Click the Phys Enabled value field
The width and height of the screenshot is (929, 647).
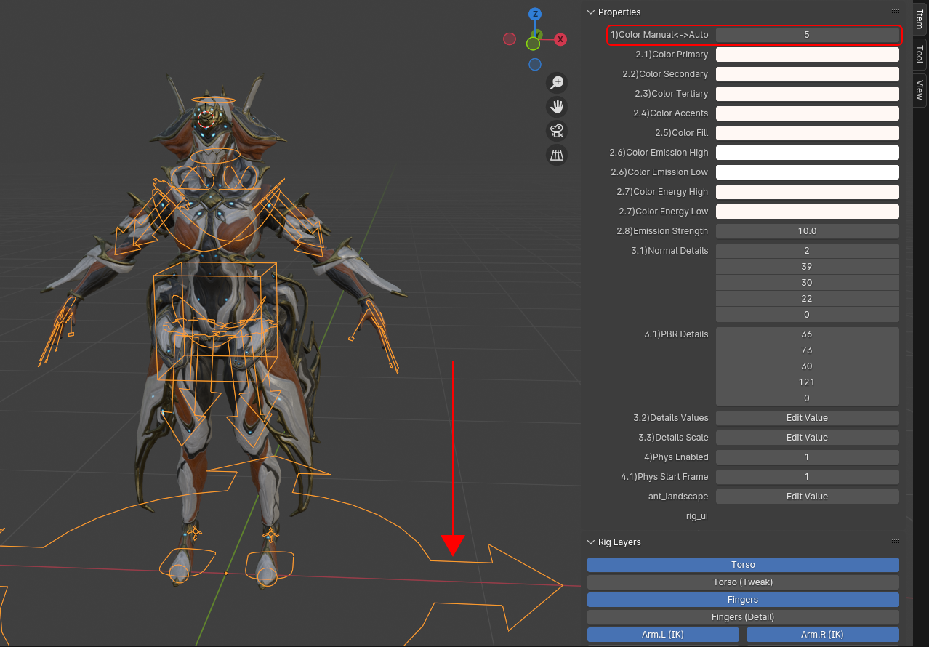click(x=808, y=457)
